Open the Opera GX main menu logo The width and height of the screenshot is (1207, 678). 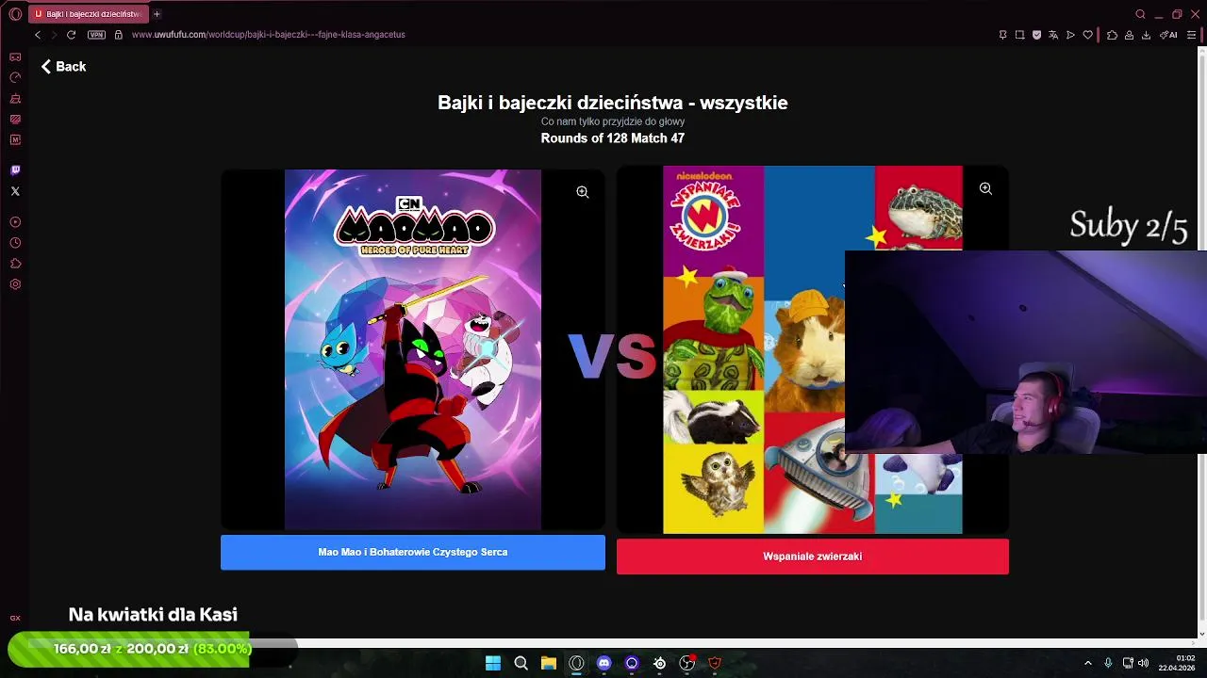pyautogui.click(x=15, y=14)
